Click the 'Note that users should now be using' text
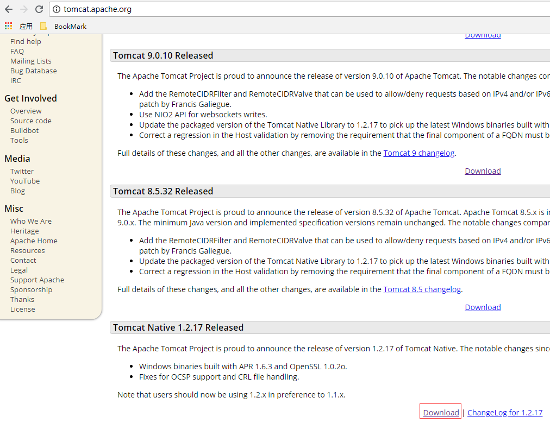 (231, 395)
